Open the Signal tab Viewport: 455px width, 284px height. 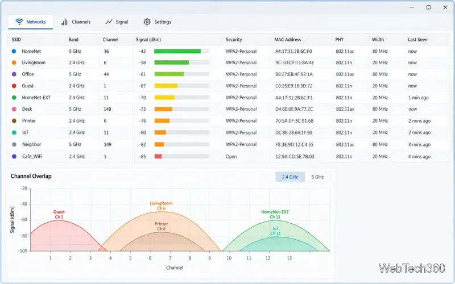(117, 22)
